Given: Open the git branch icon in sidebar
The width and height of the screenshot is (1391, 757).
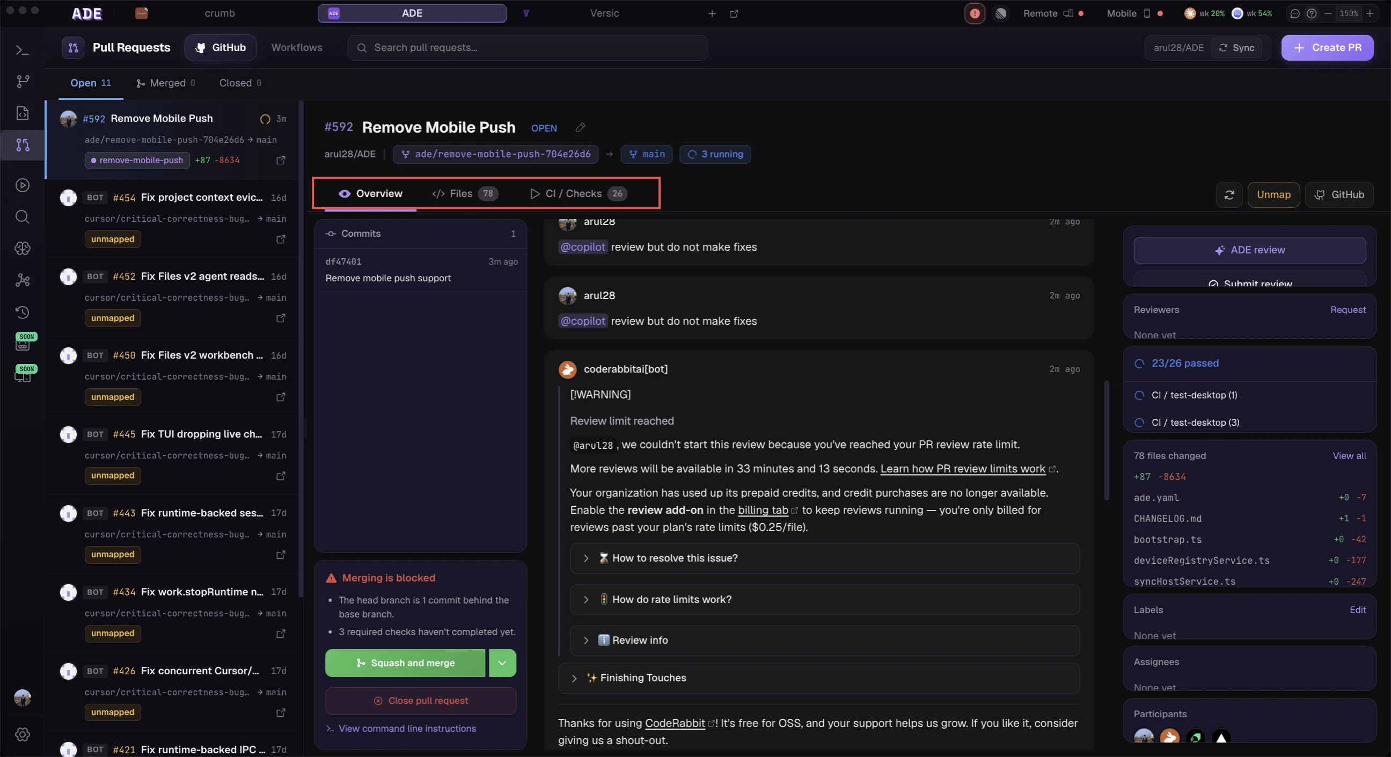Looking at the screenshot, I should pyautogui.click(x=22, y=82).
